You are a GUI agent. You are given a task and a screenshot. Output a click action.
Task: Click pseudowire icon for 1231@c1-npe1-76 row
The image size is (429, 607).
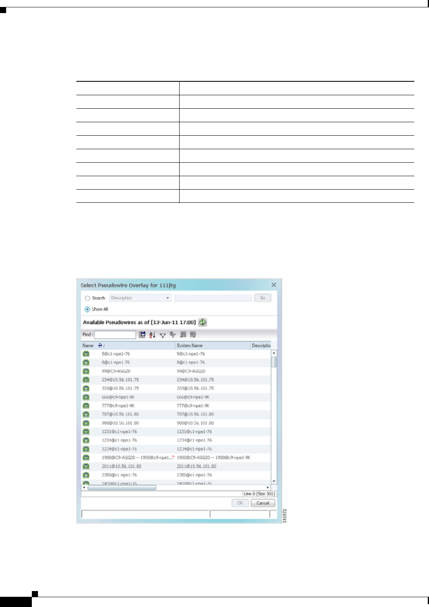(x=86, y=432)
